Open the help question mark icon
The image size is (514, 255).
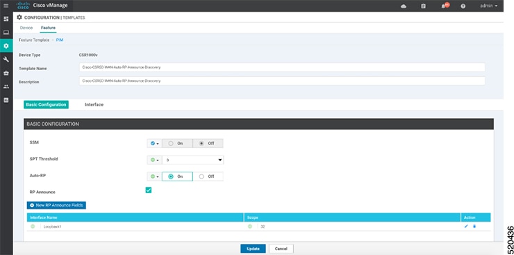click(463, 6)
